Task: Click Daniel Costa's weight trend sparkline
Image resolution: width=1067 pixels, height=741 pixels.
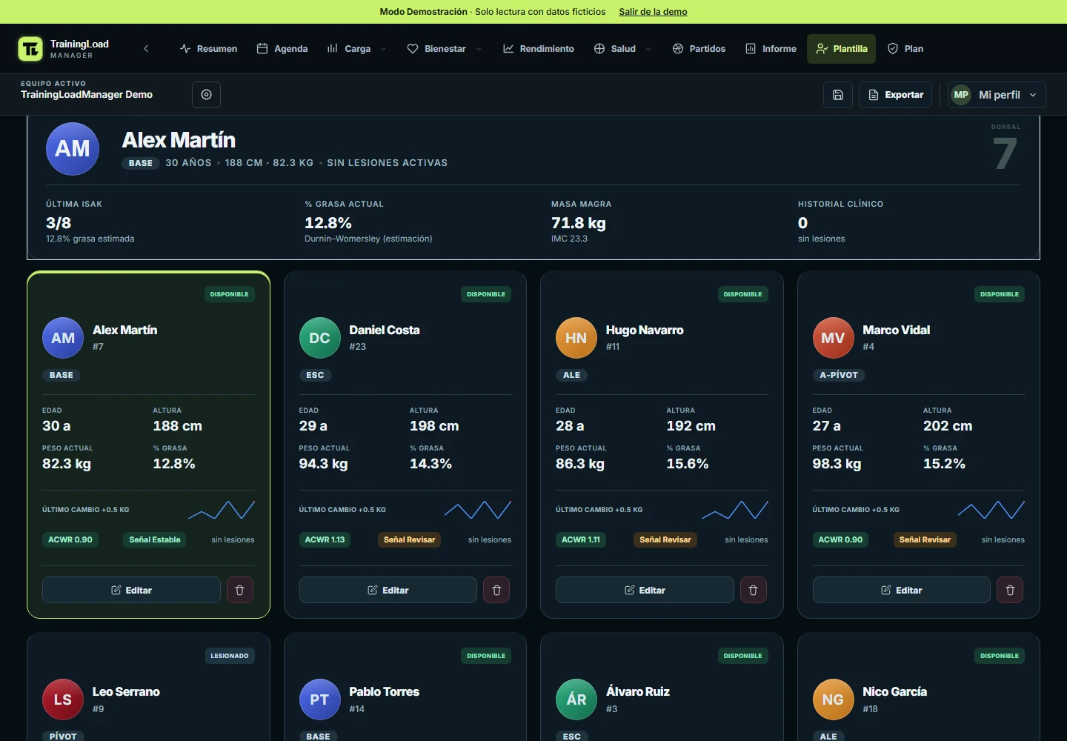Action: point(478,510)
